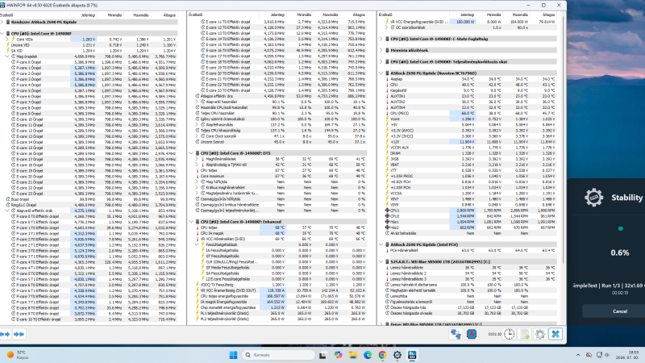Select the P-core 0 Órajel row
The height and width of the screenshot is (363, 645).
[89, 62]
